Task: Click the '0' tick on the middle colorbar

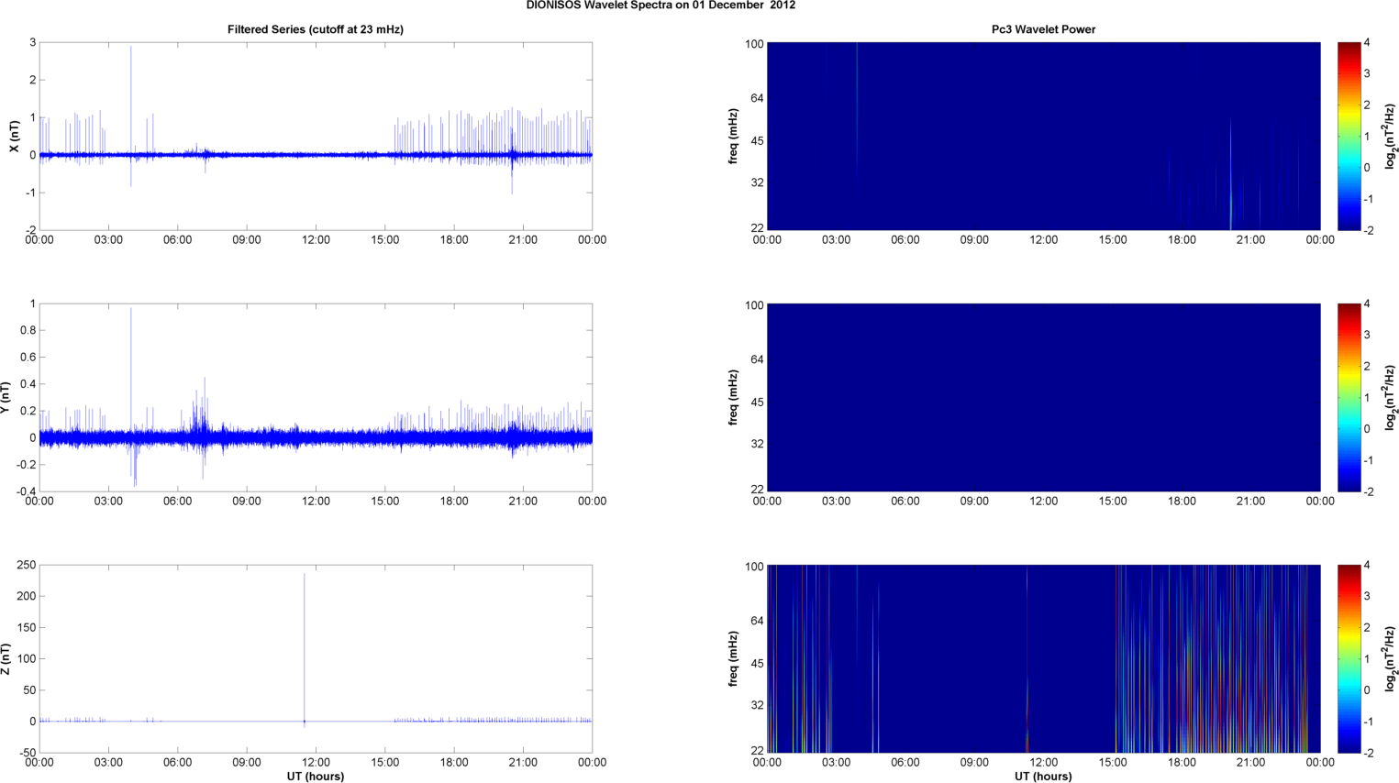Action: tap(1367, 429)
